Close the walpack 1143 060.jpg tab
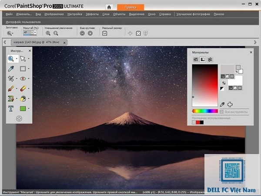Screen dimensions: 261x196 tap(64, 43)
